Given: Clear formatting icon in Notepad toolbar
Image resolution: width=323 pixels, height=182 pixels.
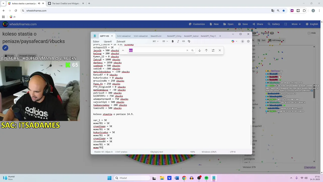Looking at the screenshot, I should point(189,41).
